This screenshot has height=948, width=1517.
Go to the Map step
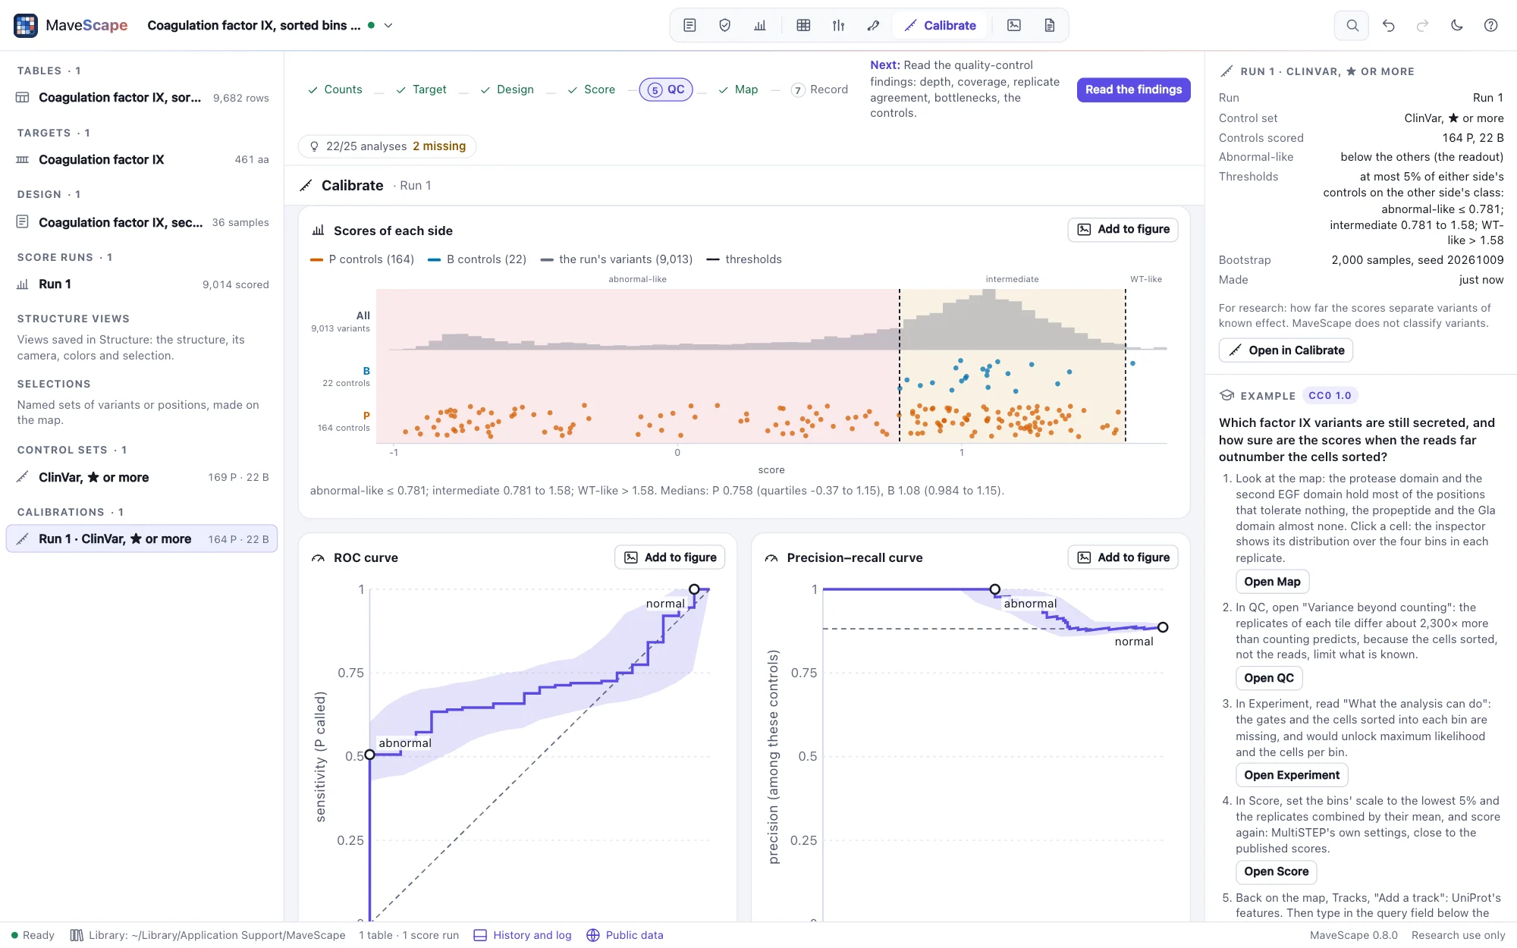click(737, 89)
